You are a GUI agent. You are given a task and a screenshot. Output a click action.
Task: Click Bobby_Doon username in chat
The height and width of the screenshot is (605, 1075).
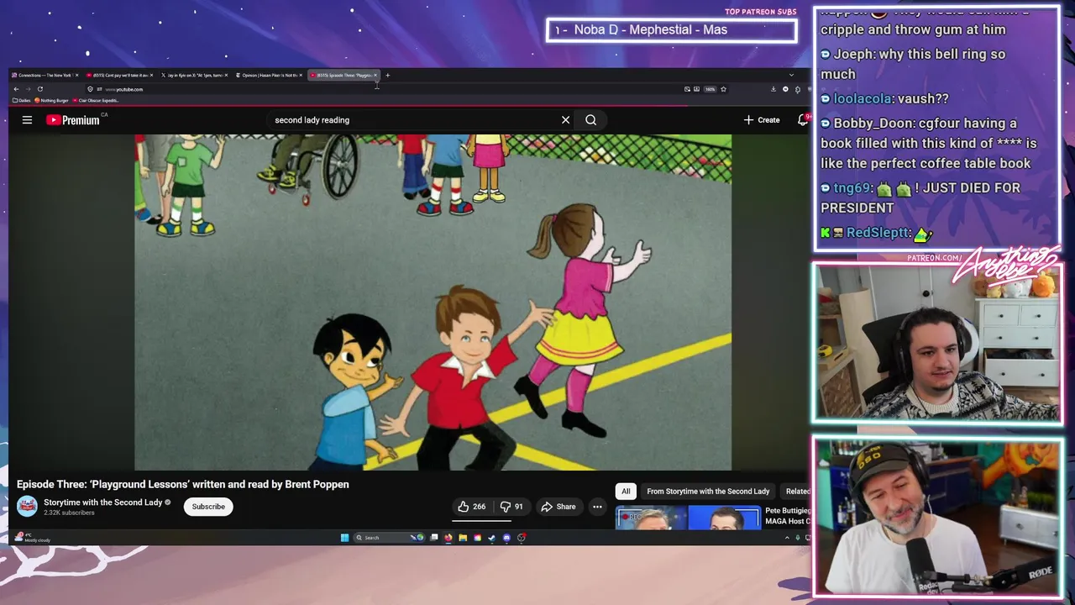[x=873, y=124]
